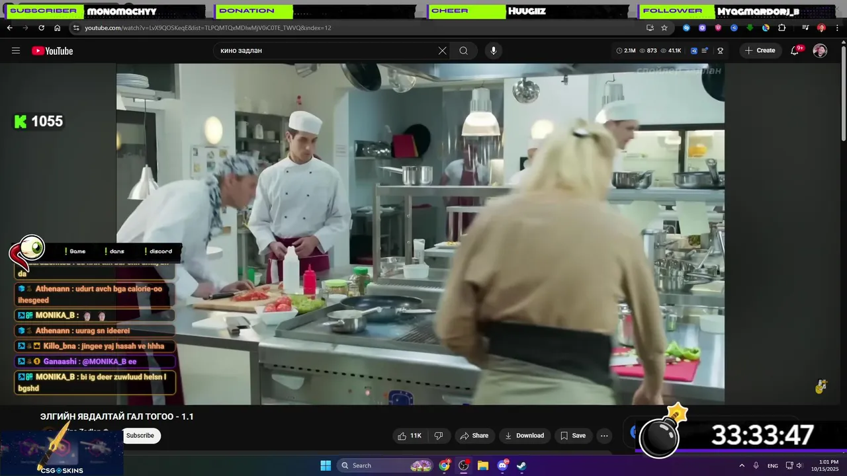847x476 pixels.
Task: Open ENG language switcher in tray
Action: coord(773,465)
